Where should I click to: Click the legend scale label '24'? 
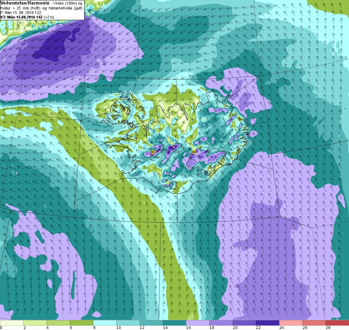point(282,328)
